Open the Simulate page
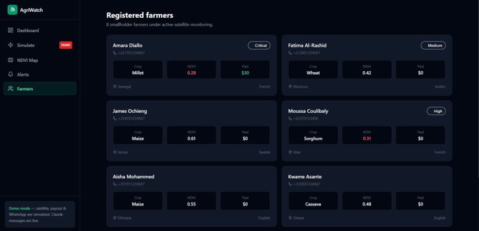479x231 pixels. 40,45
